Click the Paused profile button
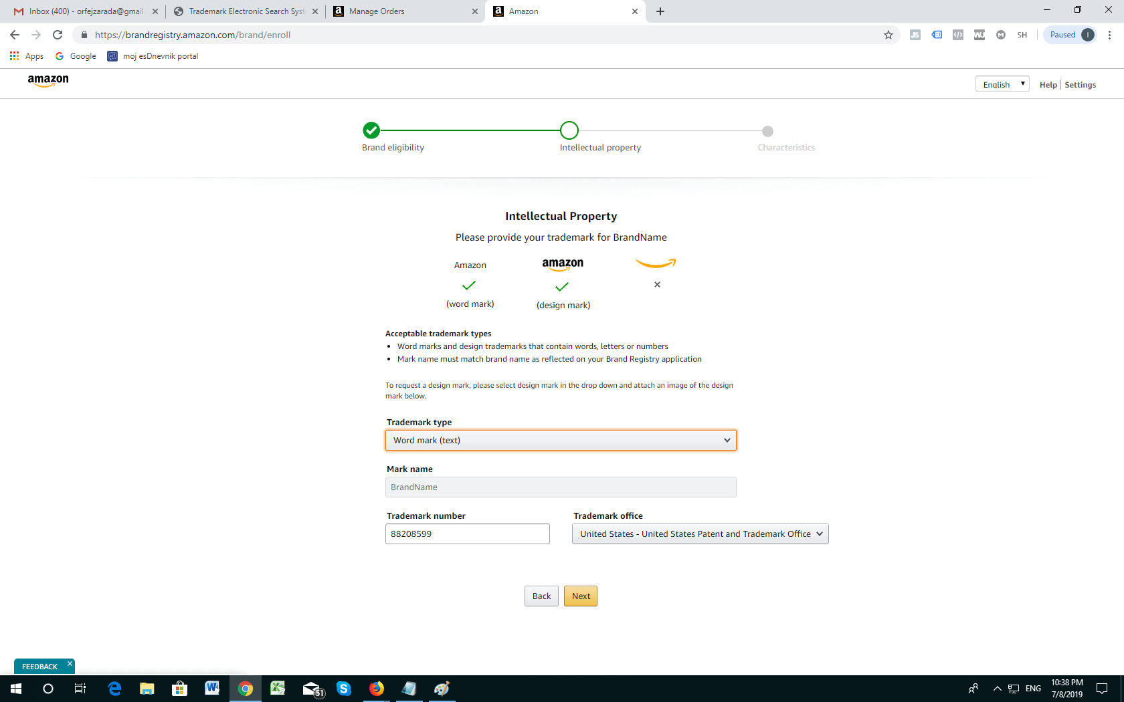This screenshot has height=702, width=1124. click(x=1070, y=35)
